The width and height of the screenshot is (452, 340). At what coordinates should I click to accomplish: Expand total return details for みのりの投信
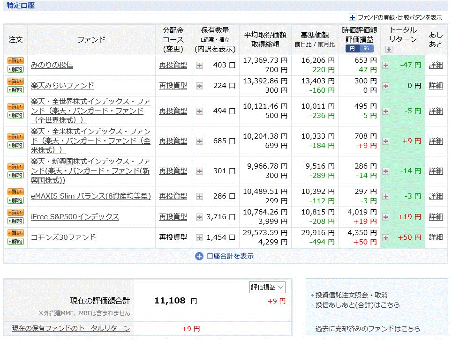386,66
